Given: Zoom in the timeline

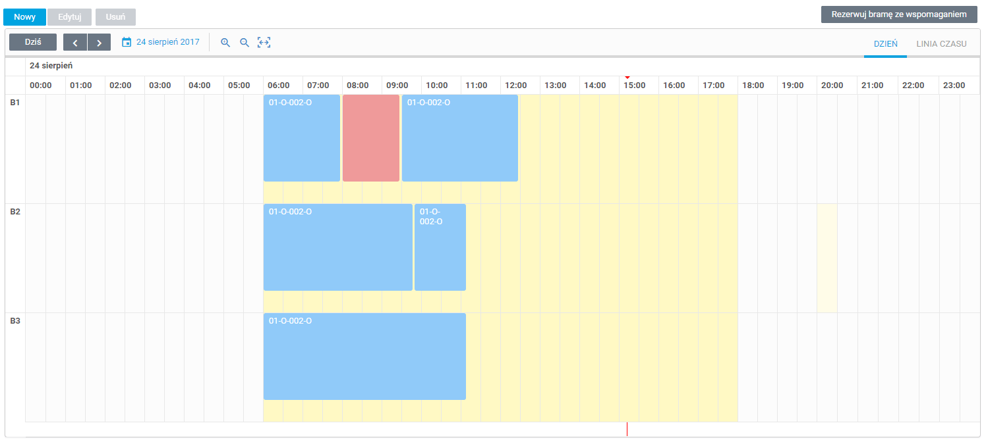Looking at the screenshot, I should (225, 42).
